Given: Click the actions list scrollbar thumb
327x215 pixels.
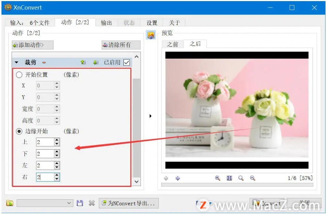Looking at the screenshot, I should (137, 128).
